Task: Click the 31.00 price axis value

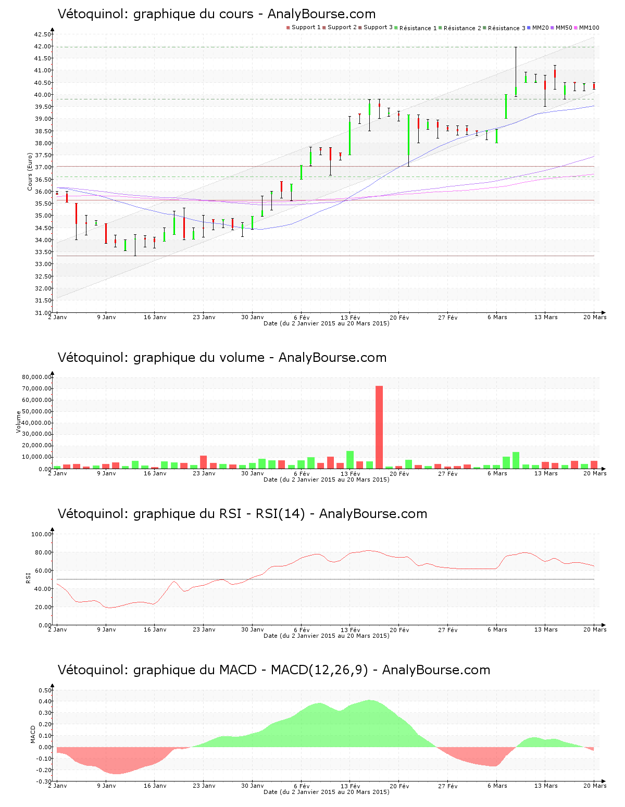Action: click(43, 313)
